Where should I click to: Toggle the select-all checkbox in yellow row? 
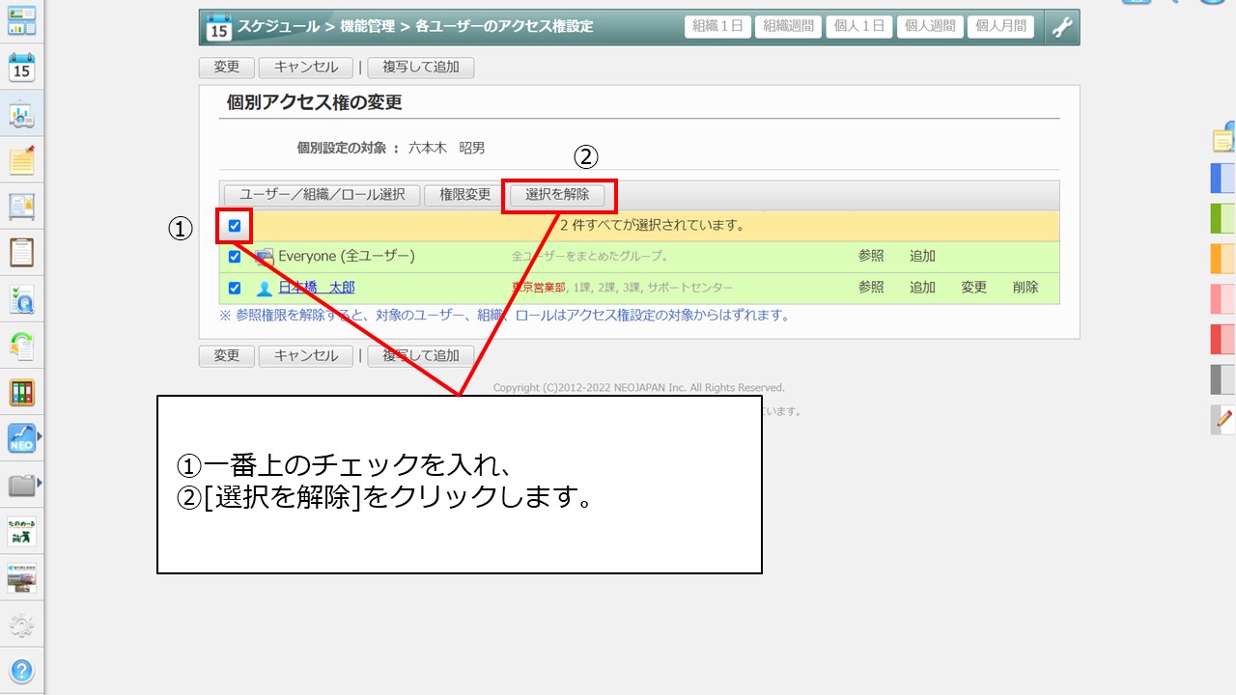tap(235, 226)
